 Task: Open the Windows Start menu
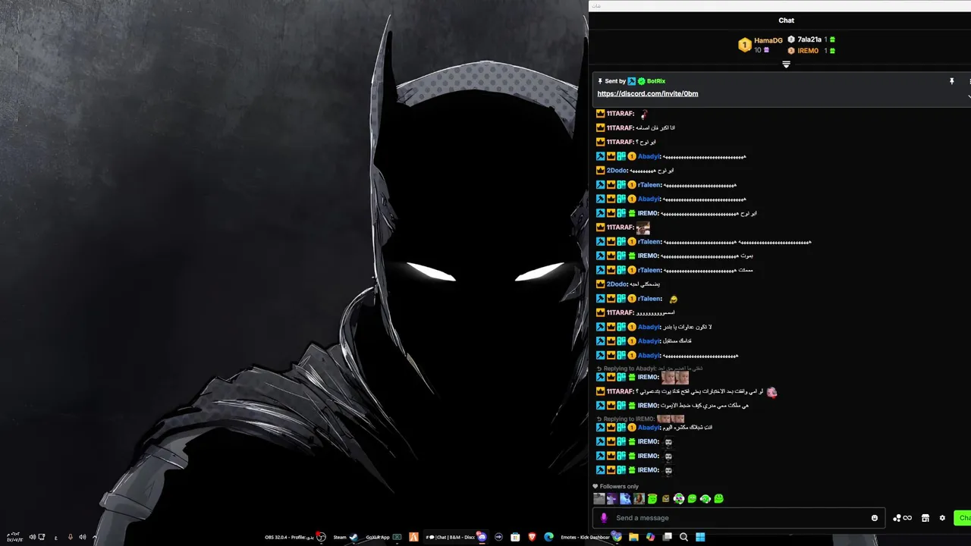pos(700,537)
